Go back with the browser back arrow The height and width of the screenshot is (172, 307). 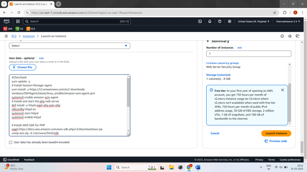[x=4, y=13]
